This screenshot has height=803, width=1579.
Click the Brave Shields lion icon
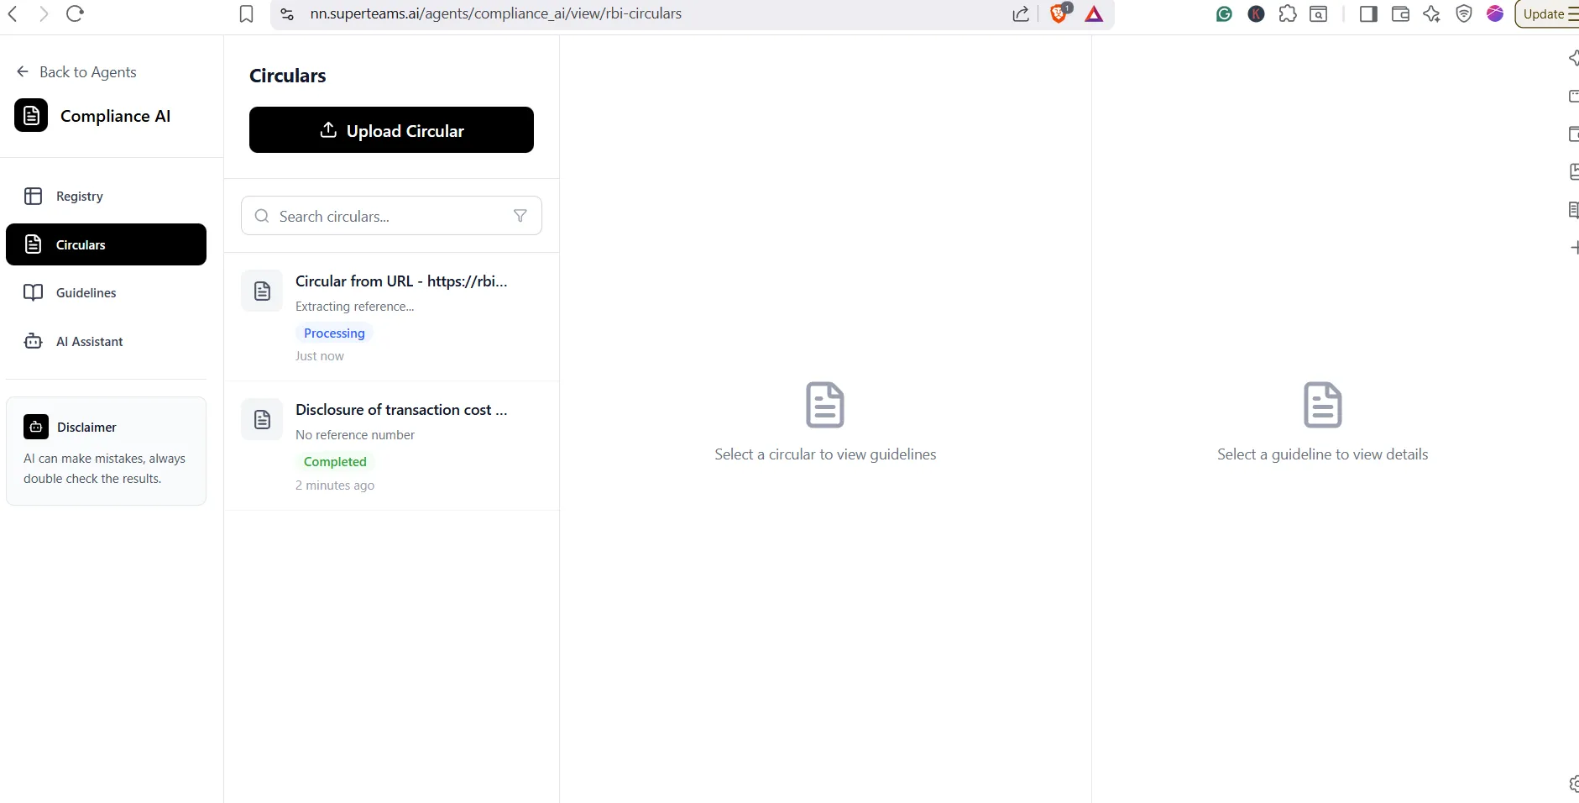[1059, 13]
